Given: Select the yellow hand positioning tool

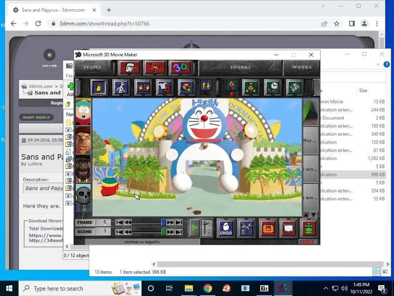Looking at the screenshot, I should point(99,87).
